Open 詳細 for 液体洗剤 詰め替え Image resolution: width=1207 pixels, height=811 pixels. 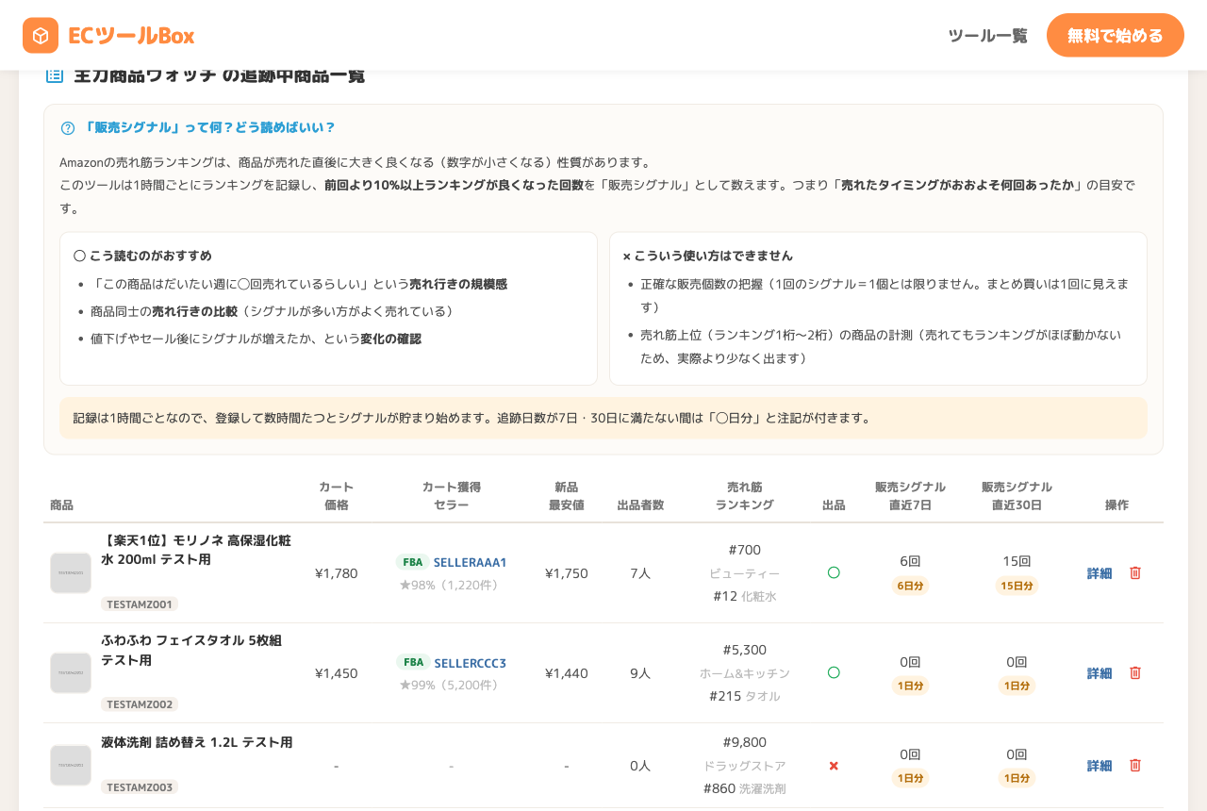point(1100,765)
